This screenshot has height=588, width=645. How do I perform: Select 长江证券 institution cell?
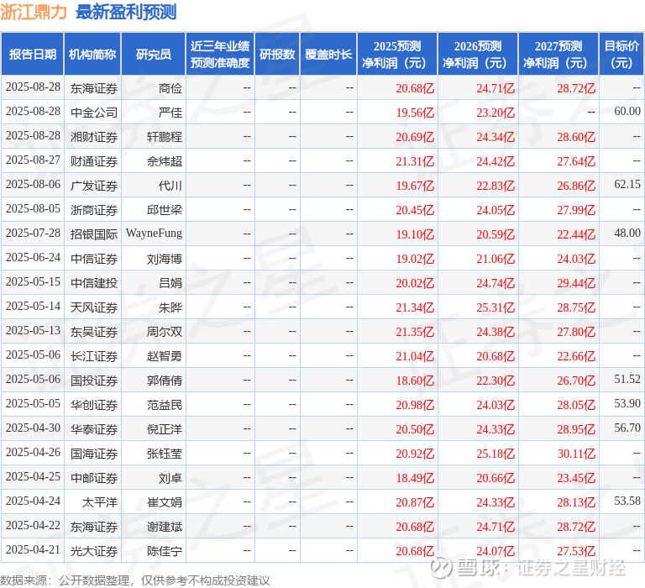(94, 356)
